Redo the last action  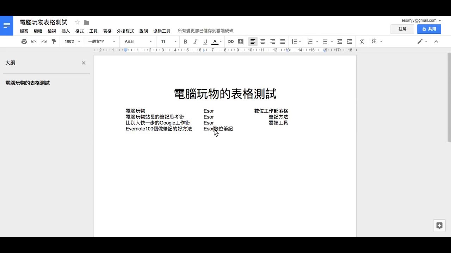click(x=44, y=41)
